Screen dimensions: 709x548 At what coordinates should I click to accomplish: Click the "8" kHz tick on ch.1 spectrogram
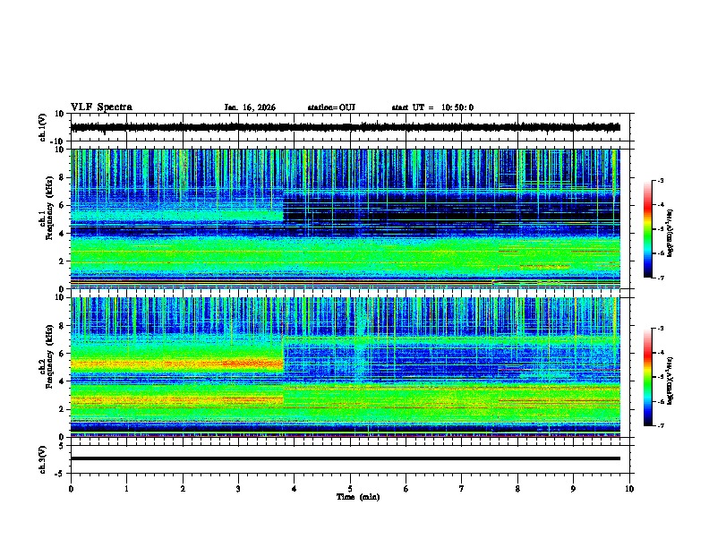[x=62, y=177]
